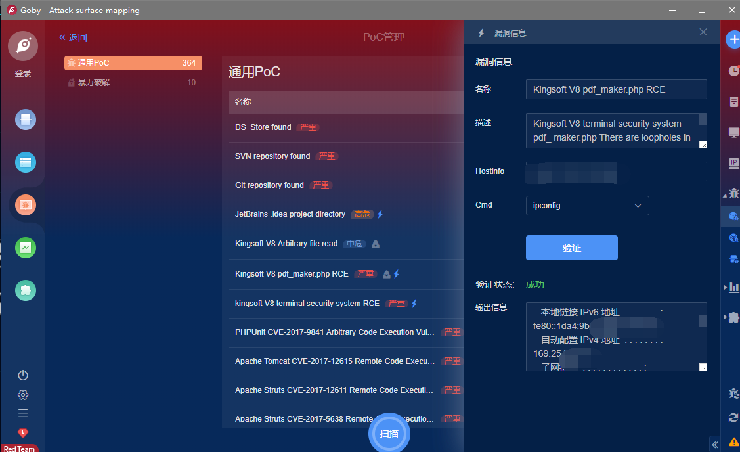Open the Cmd ipconfig dropdown

pos(587,206)
